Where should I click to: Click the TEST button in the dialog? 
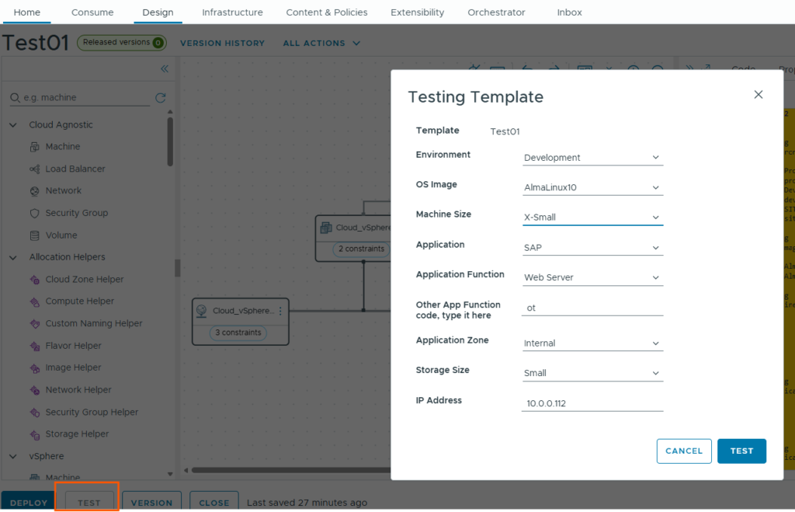pyautogui.click(x=741, y=451)
